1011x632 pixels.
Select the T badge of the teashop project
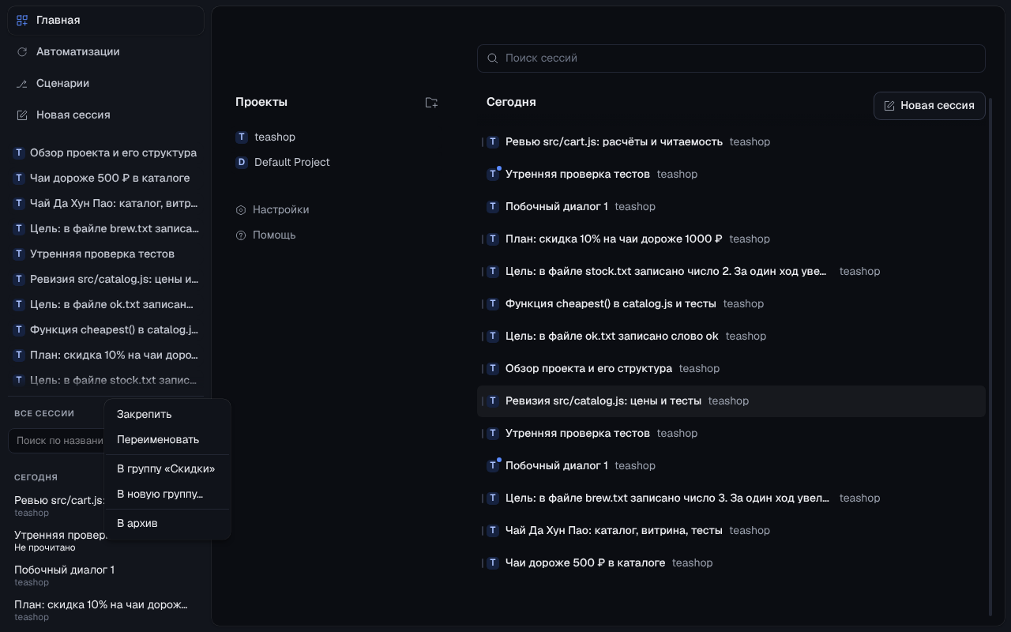click(x=242, y=137)
